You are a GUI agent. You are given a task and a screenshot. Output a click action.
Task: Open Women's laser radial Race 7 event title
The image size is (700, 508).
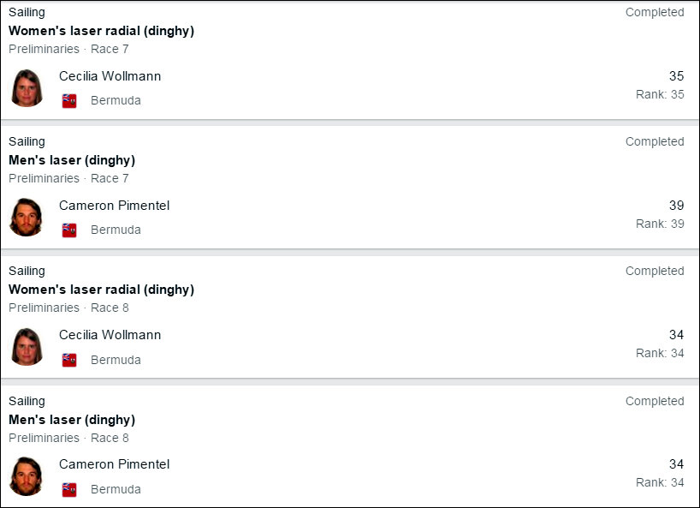pos(101,31)
